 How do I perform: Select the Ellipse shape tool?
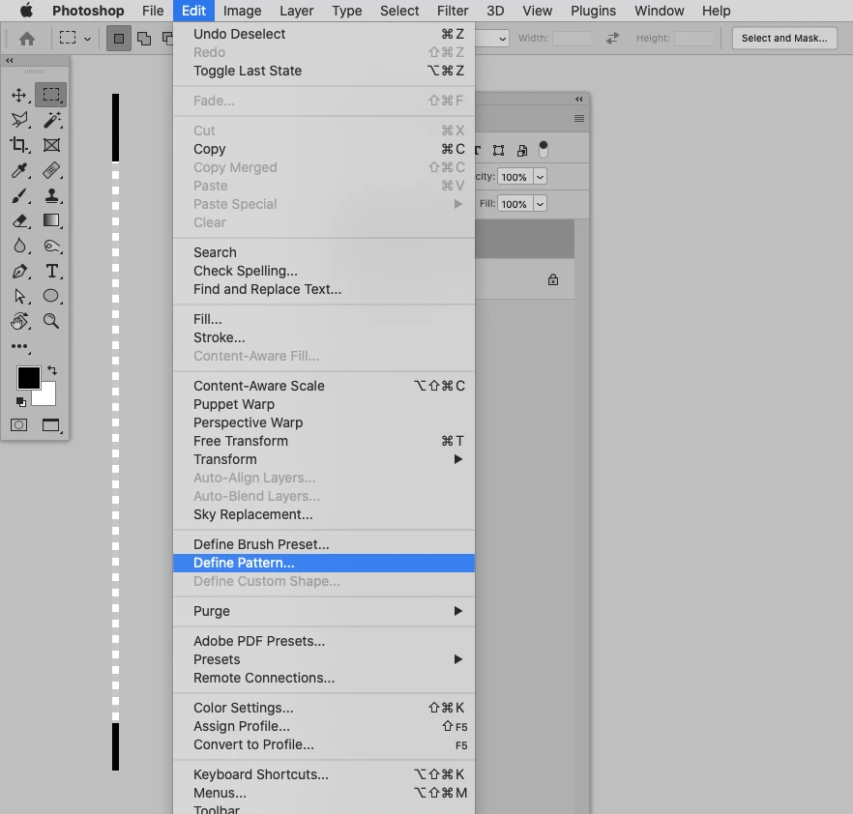pyautogui.click(x=51, y=295)
